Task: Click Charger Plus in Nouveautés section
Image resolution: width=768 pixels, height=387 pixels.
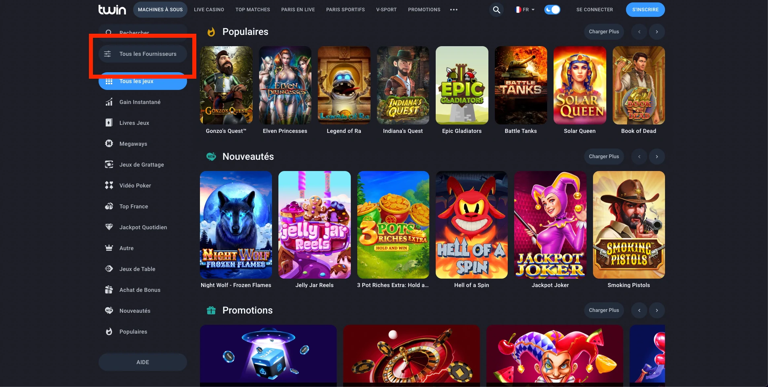Action: (x=604, y=157)
